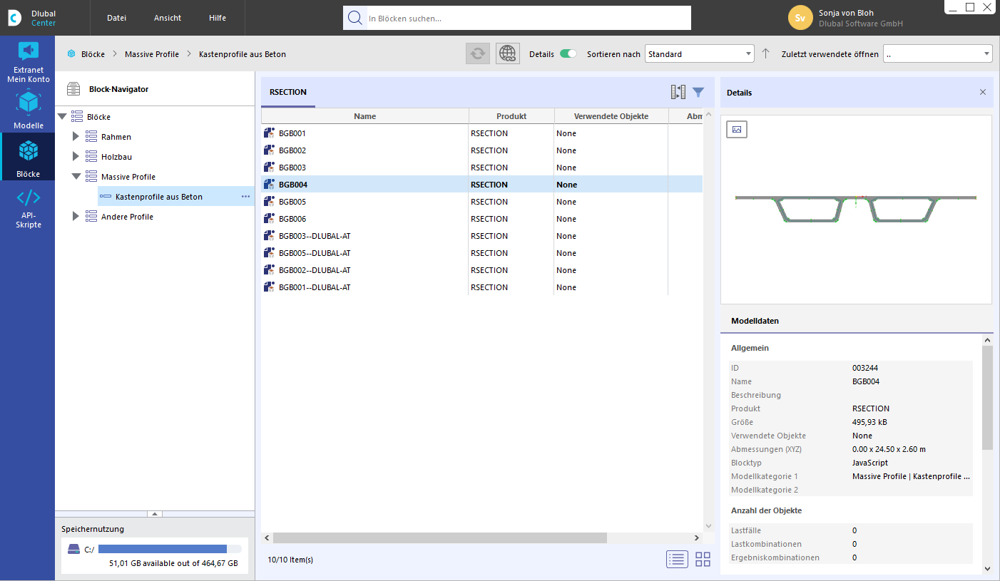Select the BGB002--DLUBAL-AT row name

tap(315, 270)
